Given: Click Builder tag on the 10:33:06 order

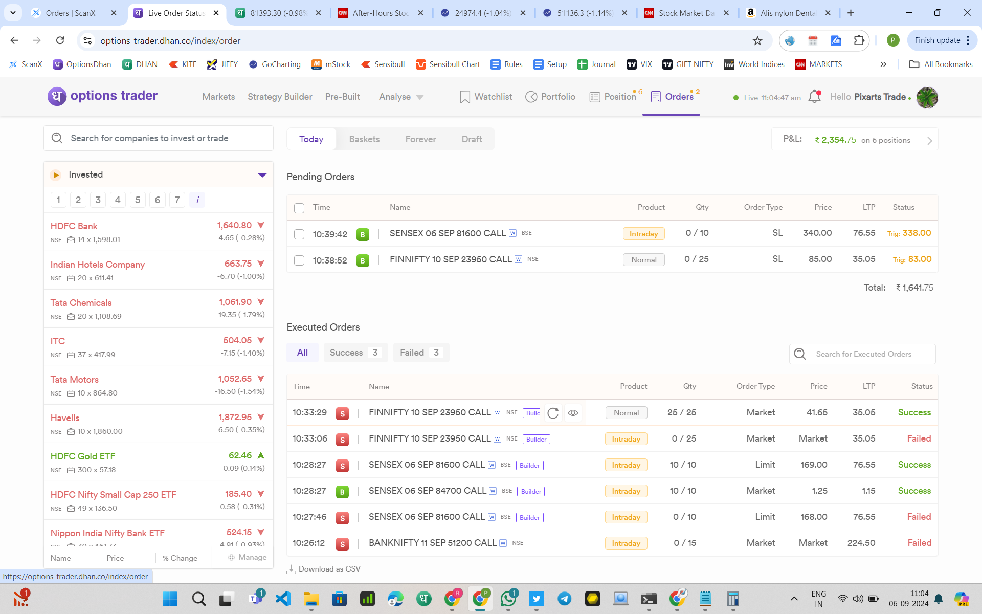Looking at the screenshot, I should coord(537,439).
